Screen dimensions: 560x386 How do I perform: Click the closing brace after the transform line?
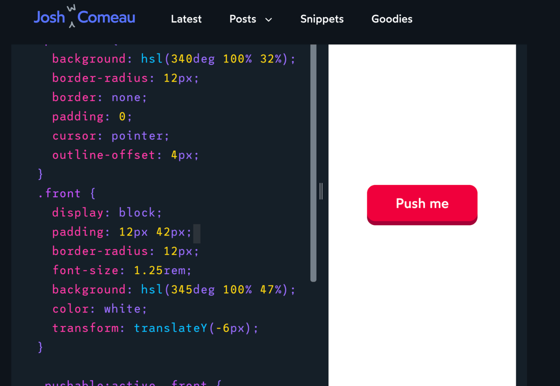tap(40, 347)
